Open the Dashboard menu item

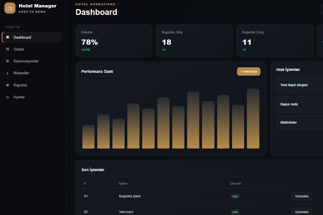pyautogui.click(x=31, y=37)
